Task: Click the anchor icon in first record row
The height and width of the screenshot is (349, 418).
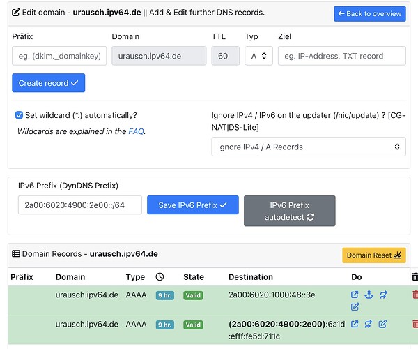Action: click(369, 295)
